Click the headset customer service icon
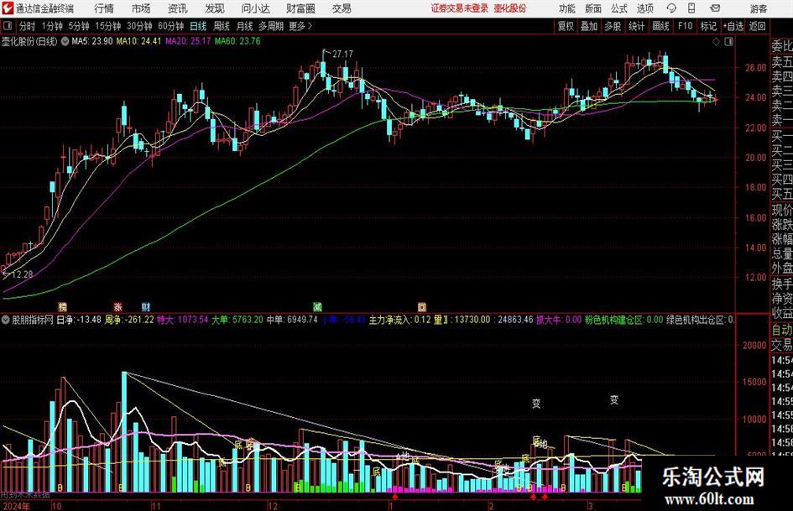Image resolution: width=793 pixels, height=511 pixels. point(671,8)
